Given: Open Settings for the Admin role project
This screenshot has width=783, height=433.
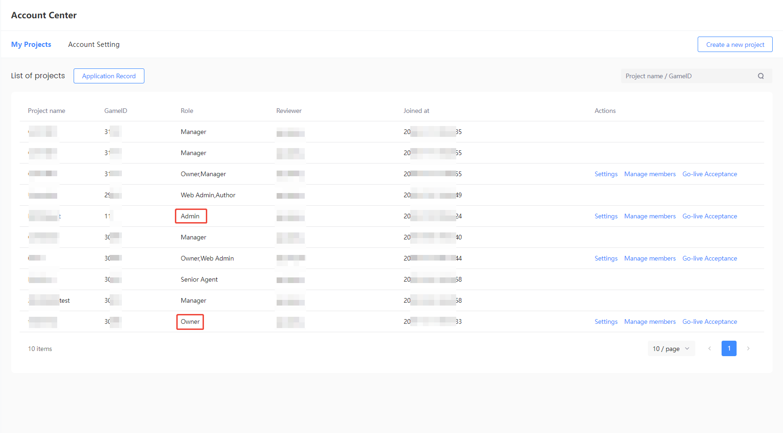Looking at the screenshot, I should (606, 216).
